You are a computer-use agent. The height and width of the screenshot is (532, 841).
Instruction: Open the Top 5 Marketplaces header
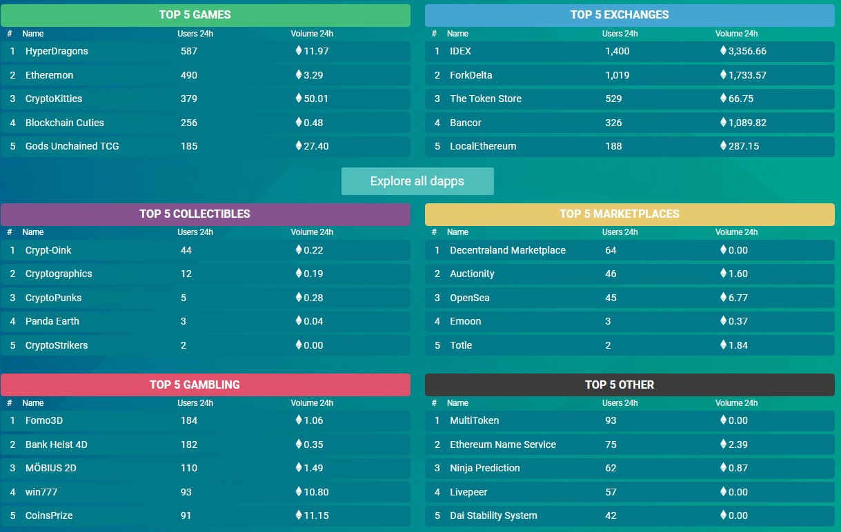pos(629,214)
